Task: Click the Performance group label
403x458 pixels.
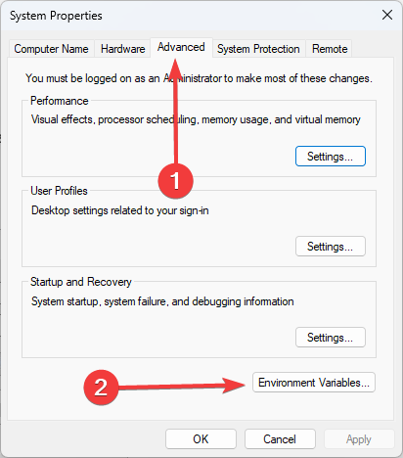Action: tap(60, 101)
